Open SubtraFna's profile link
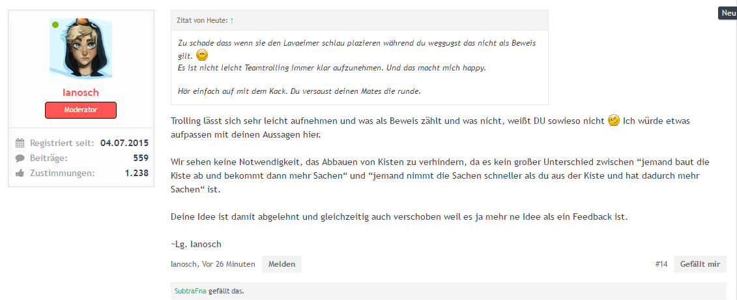 point(190,292)
